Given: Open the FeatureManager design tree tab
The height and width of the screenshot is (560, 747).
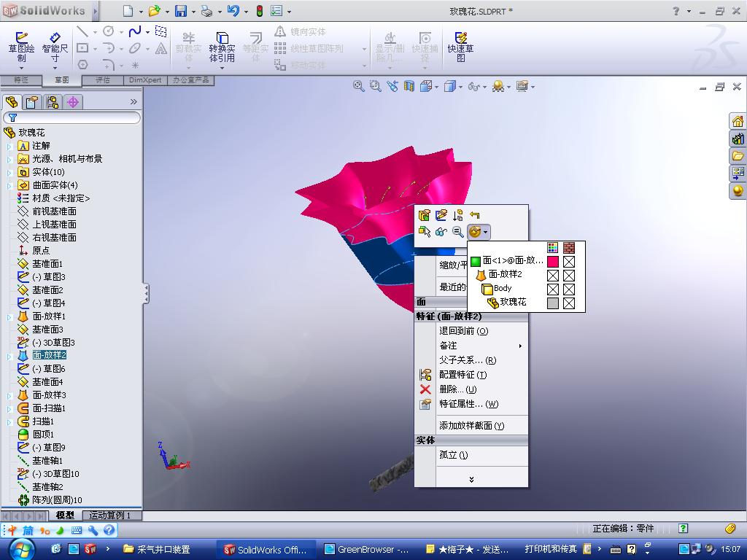Looking at the screenshot, I should coord(12,101).
